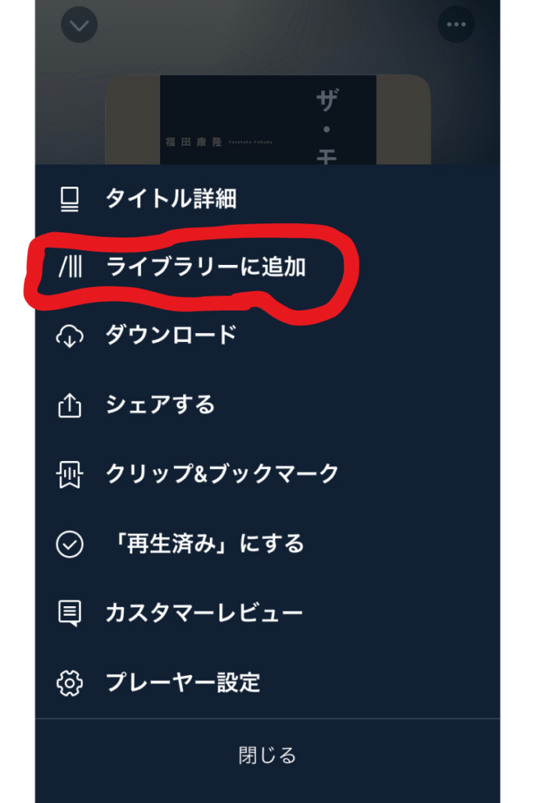The height and width of the screenshot is (803, 535).
Task: Open カスタマーレビュー entry
Action: (x=268, y=613)
